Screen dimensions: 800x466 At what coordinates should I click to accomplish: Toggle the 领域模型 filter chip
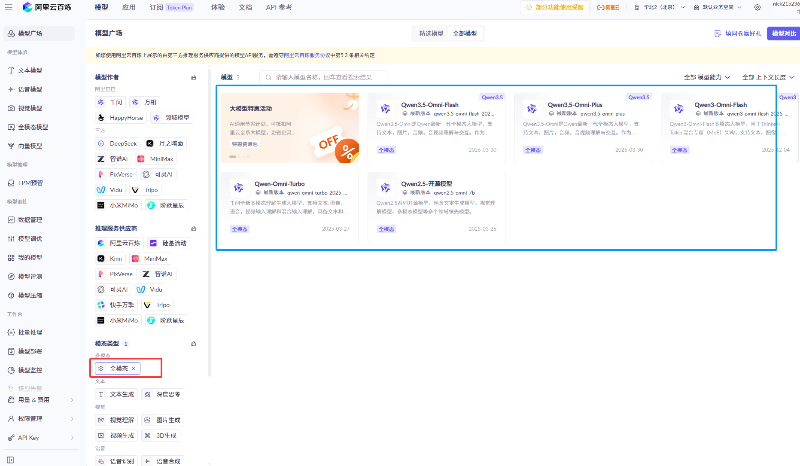click(x=172, y=118)
